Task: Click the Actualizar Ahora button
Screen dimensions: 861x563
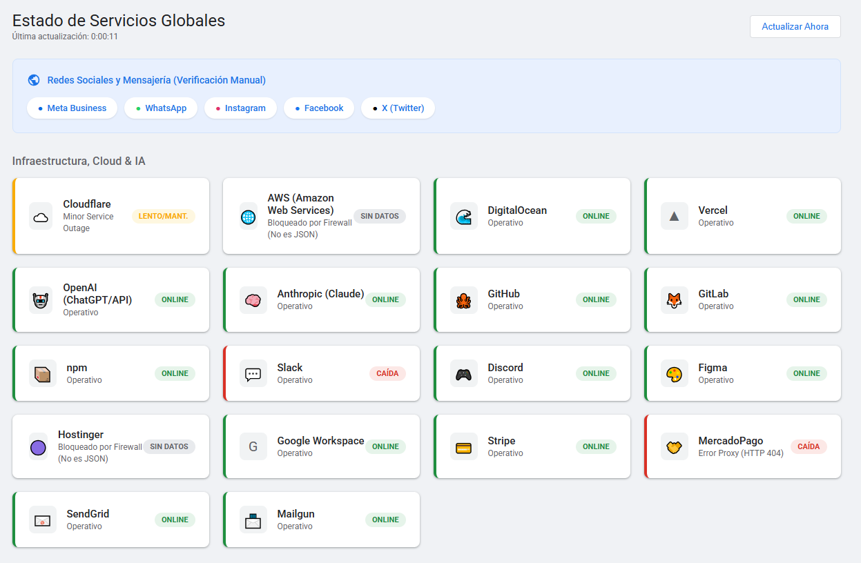Action: 795,26
